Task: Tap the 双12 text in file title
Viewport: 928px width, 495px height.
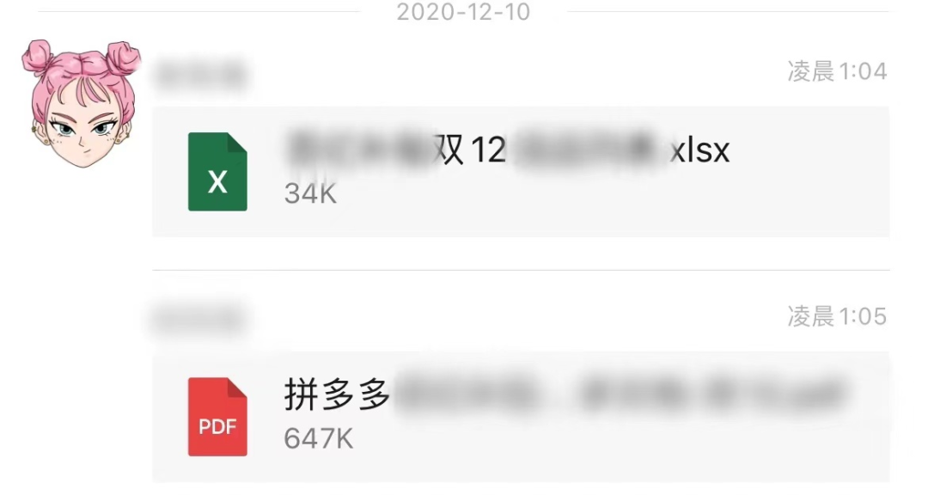Action: pos(469,150)
